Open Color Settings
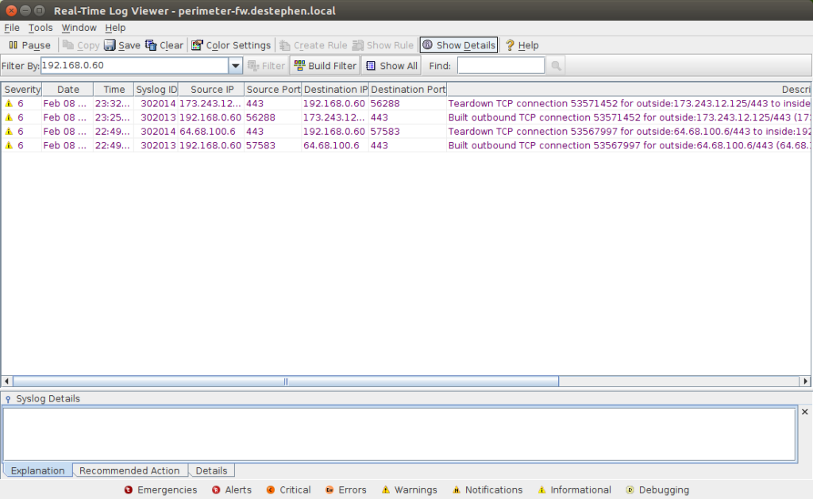 pyautogui.click(x=231, y=45)
